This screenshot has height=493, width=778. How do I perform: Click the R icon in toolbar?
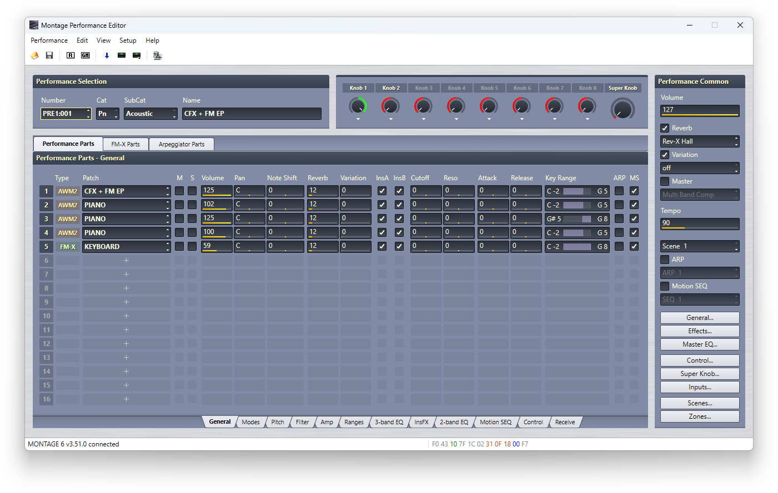[x=71, y=55]
